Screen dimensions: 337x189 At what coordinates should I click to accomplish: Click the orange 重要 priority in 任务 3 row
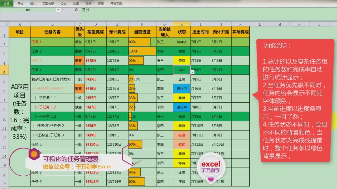point(80,61)
